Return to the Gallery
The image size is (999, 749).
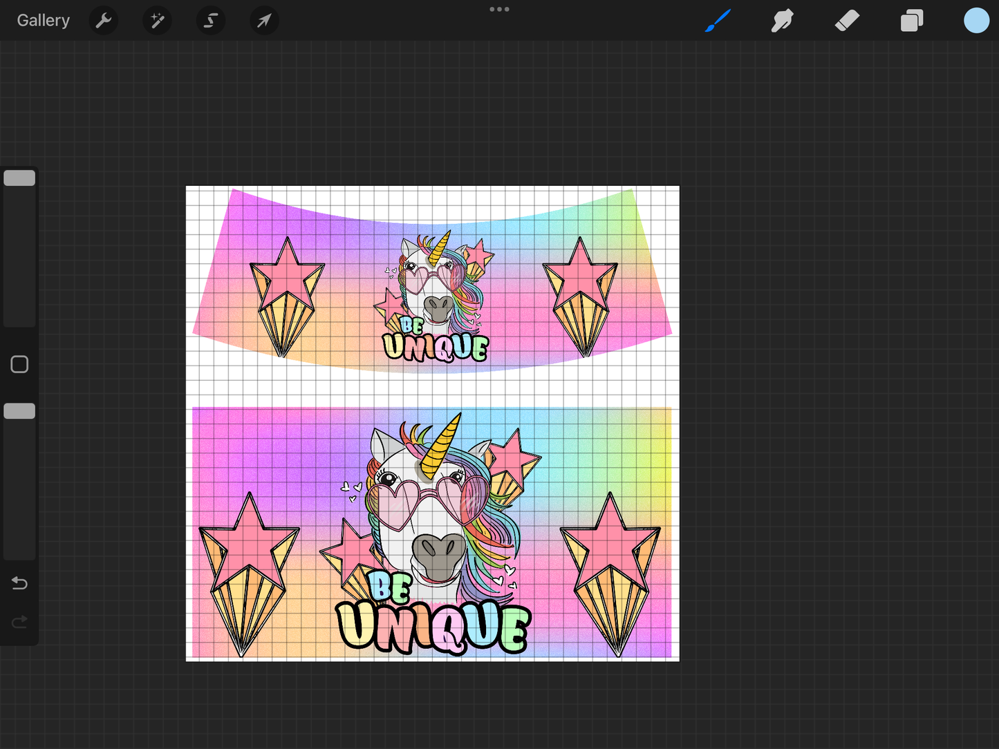[x=43, y=20]
